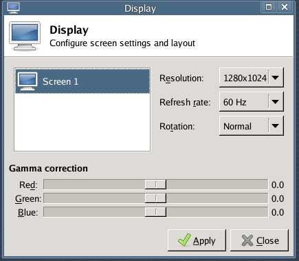The width and height of the screenshot is (299, 261).
Task: Click the Resolution label
Action: [x=181, y=79]
